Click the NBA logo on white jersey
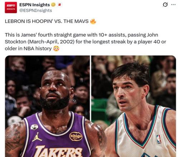Image resolution: width=179 pixels, height=157 pixels. click(159, 139)
